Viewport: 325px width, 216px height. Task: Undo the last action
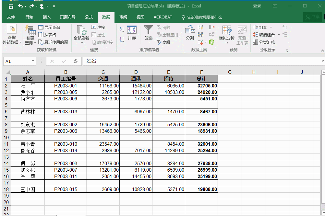[20, 6]
